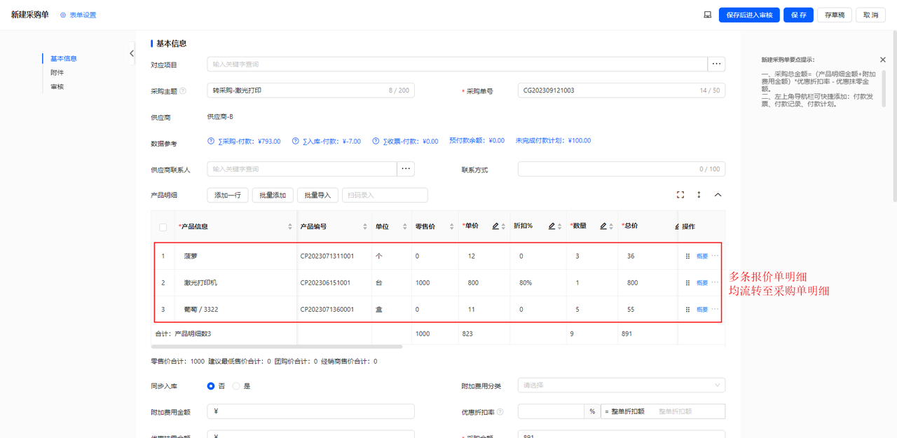
Task: Open more actions menu on 葡萄 / 3322 row
Action: [715, 308]
